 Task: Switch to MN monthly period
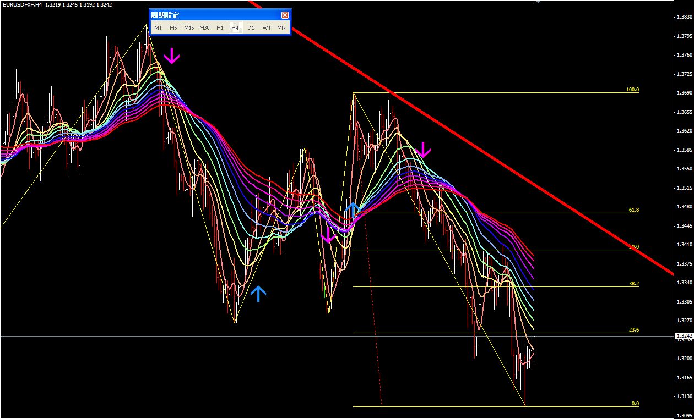(281, 27)
